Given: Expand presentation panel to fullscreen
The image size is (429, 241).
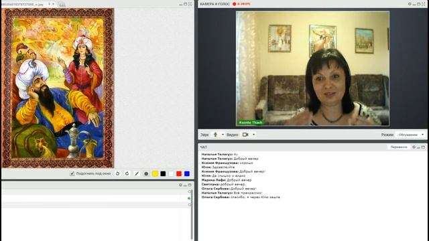Looking at the screenshot, I should click(190, 4).
